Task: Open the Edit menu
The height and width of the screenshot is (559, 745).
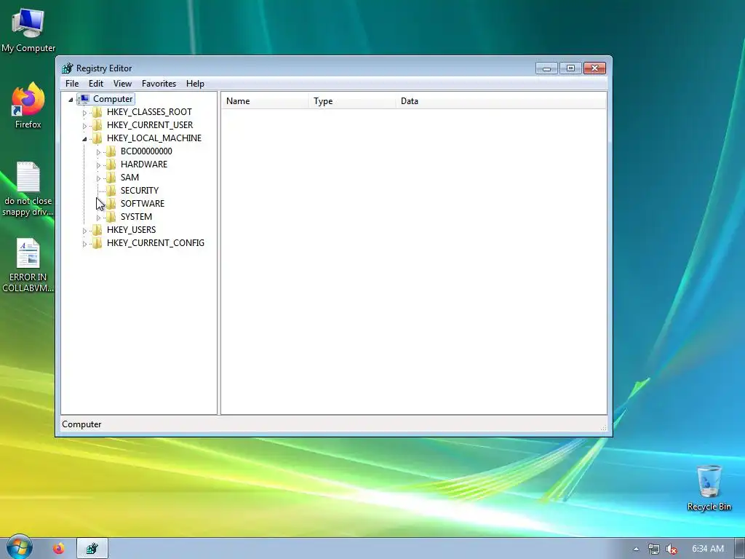Action: [96, 84]
